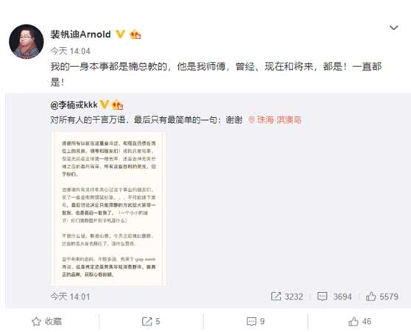Screen dimensions: 411x332
Task: Click the original post repost count 3232
Action: click(287, 297)
